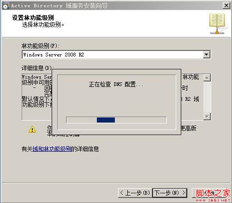Go back with the 上一步(B) button
The image size is (232, 203).
(x=135, y=193)
